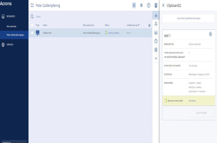This screenshot has width=217, height=143.
Task: Click the C: items to back up value
Action: [189, 53]
